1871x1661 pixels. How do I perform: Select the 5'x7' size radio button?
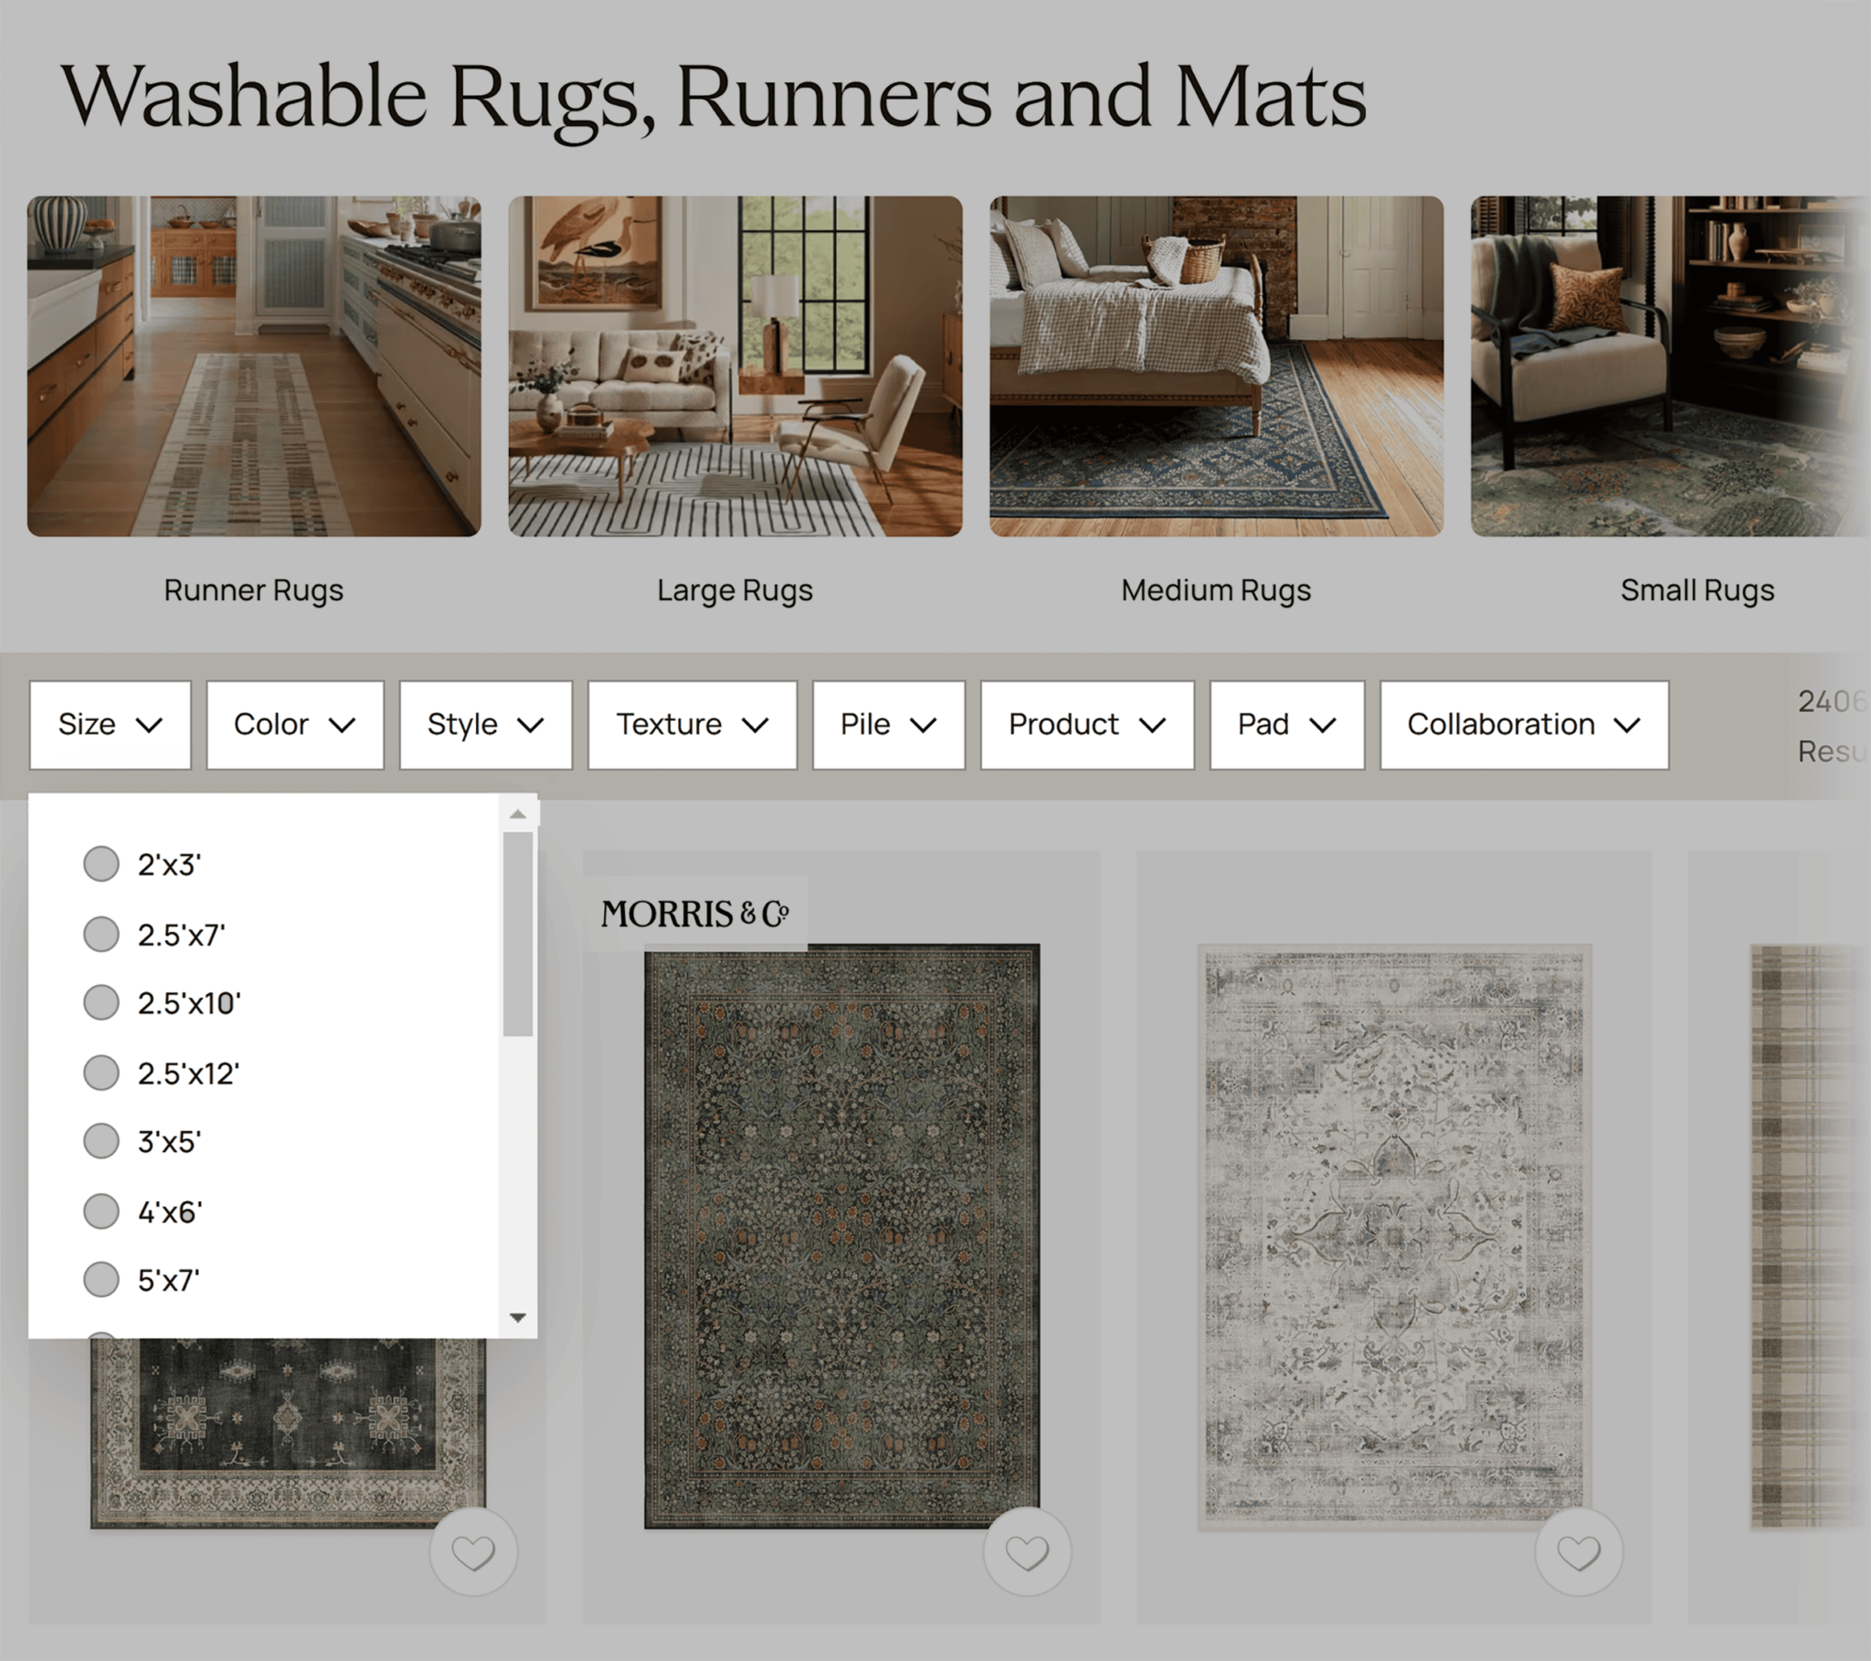pos(100,1278)
